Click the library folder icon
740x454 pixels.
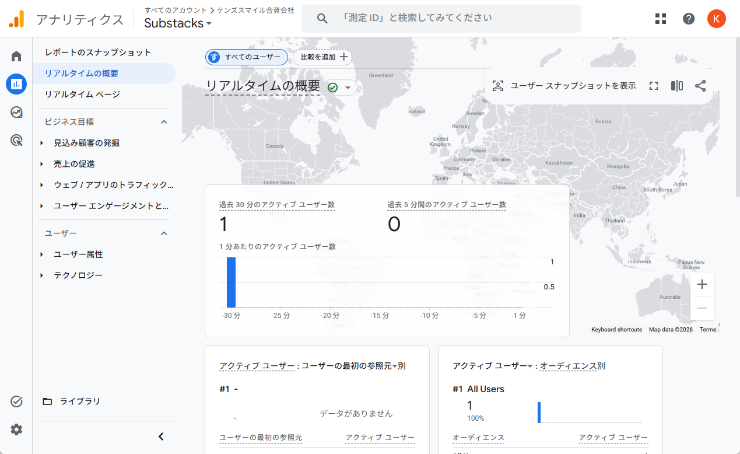pyautogui.click(x=47, y=401)
